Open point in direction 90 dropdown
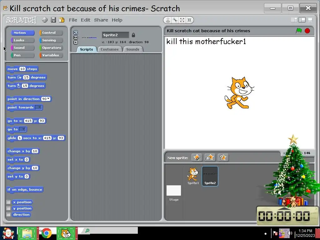The width and height of the screenshot is (320, 240). click(x=48, y=99)
